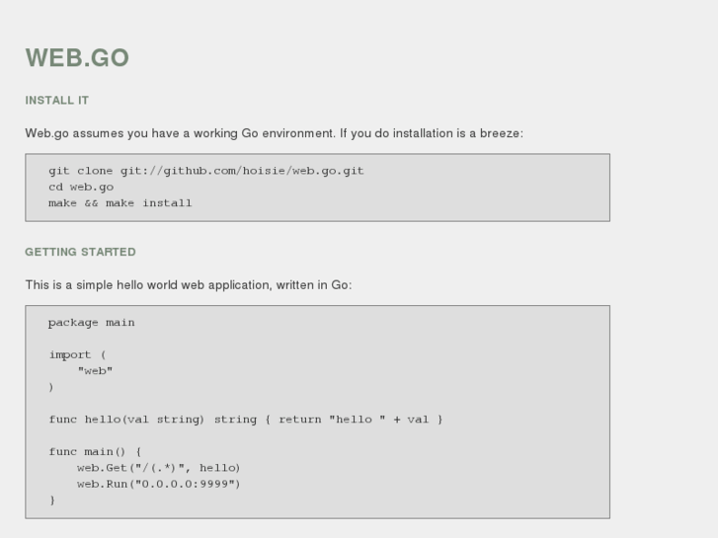This screenshot has height=538, width=718.
Task: Click the return "hello " + val statement
Action: [x=360, y=420]
